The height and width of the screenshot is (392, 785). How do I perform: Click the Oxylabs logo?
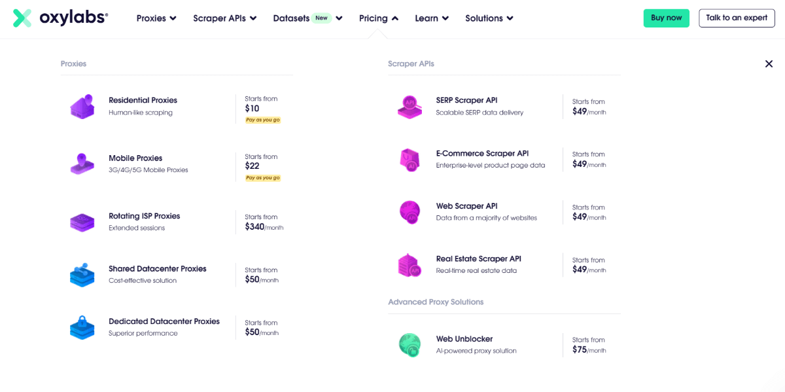[61, 18]
